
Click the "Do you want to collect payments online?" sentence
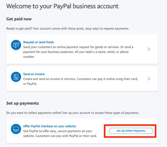pyautogui.click(x=73, y=113)
